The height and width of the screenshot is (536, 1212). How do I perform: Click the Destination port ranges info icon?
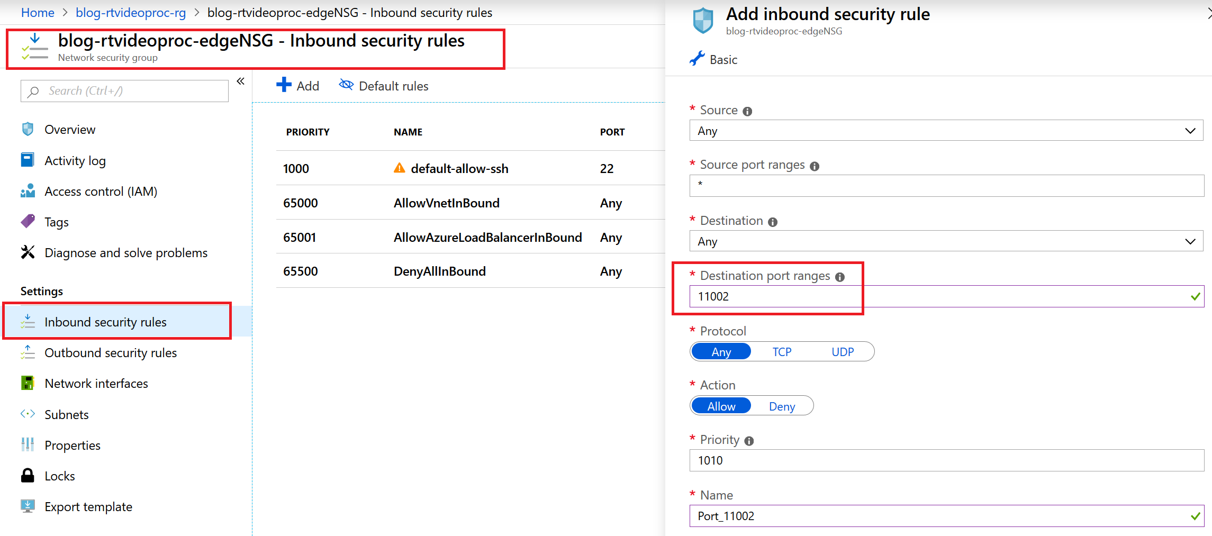tap(840, 277)
